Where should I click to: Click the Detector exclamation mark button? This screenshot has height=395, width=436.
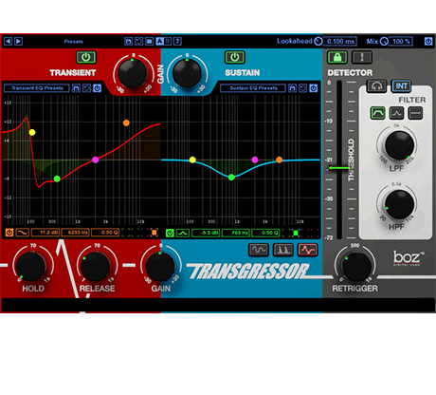[362, 57]
